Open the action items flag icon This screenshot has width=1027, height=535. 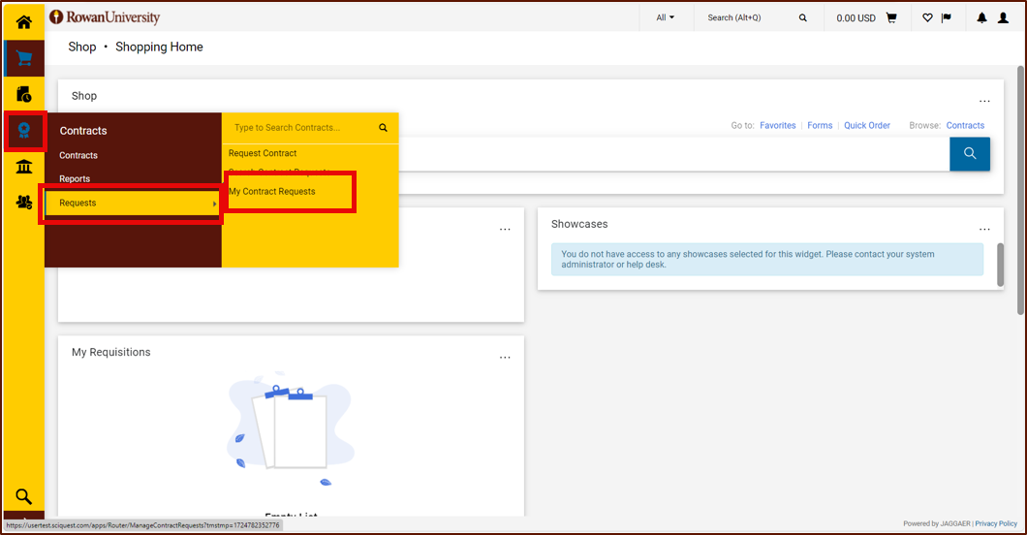tap(947, 17)
